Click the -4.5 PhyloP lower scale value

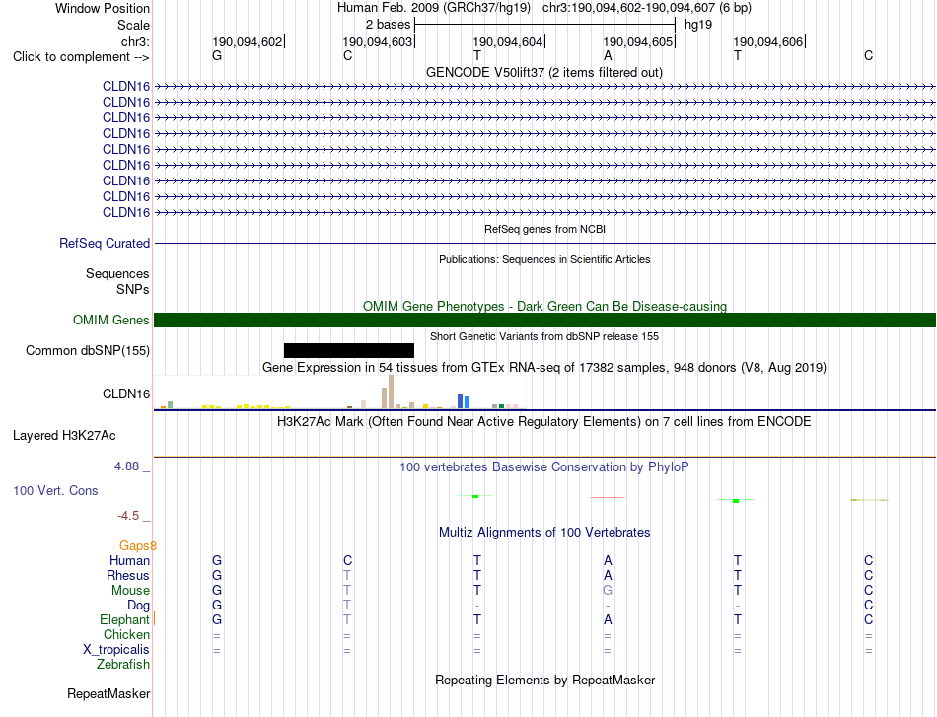[x=128, y=516]
